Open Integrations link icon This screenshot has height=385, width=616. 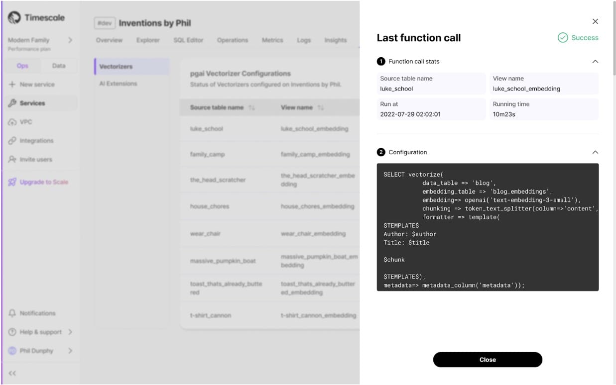coord(12,141)
